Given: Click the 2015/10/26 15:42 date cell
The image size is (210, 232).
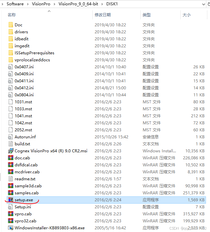Looking at the screenshot, I should point(111,137).
